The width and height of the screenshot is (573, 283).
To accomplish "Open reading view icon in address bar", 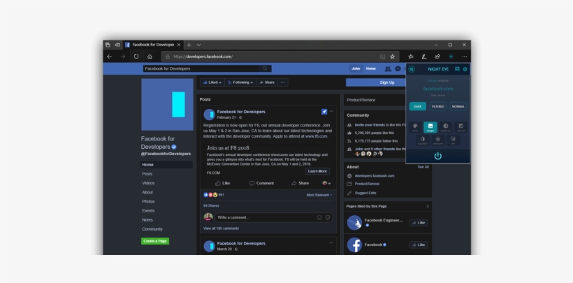I will coord(383,57).
